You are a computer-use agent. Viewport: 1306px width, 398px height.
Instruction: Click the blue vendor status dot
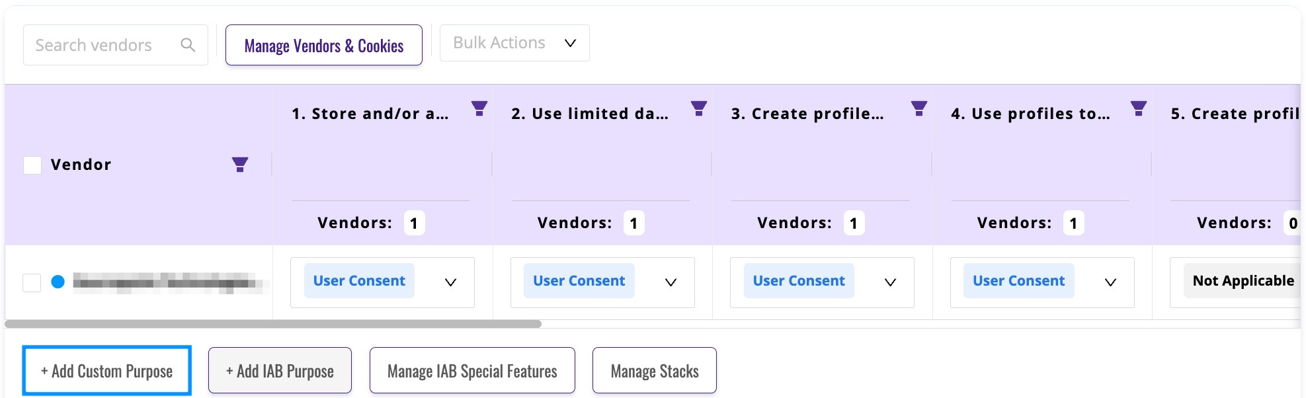pos(58,282)
